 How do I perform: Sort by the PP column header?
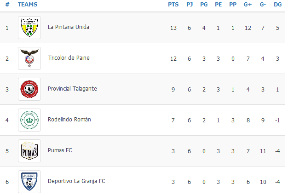(233, 5)
